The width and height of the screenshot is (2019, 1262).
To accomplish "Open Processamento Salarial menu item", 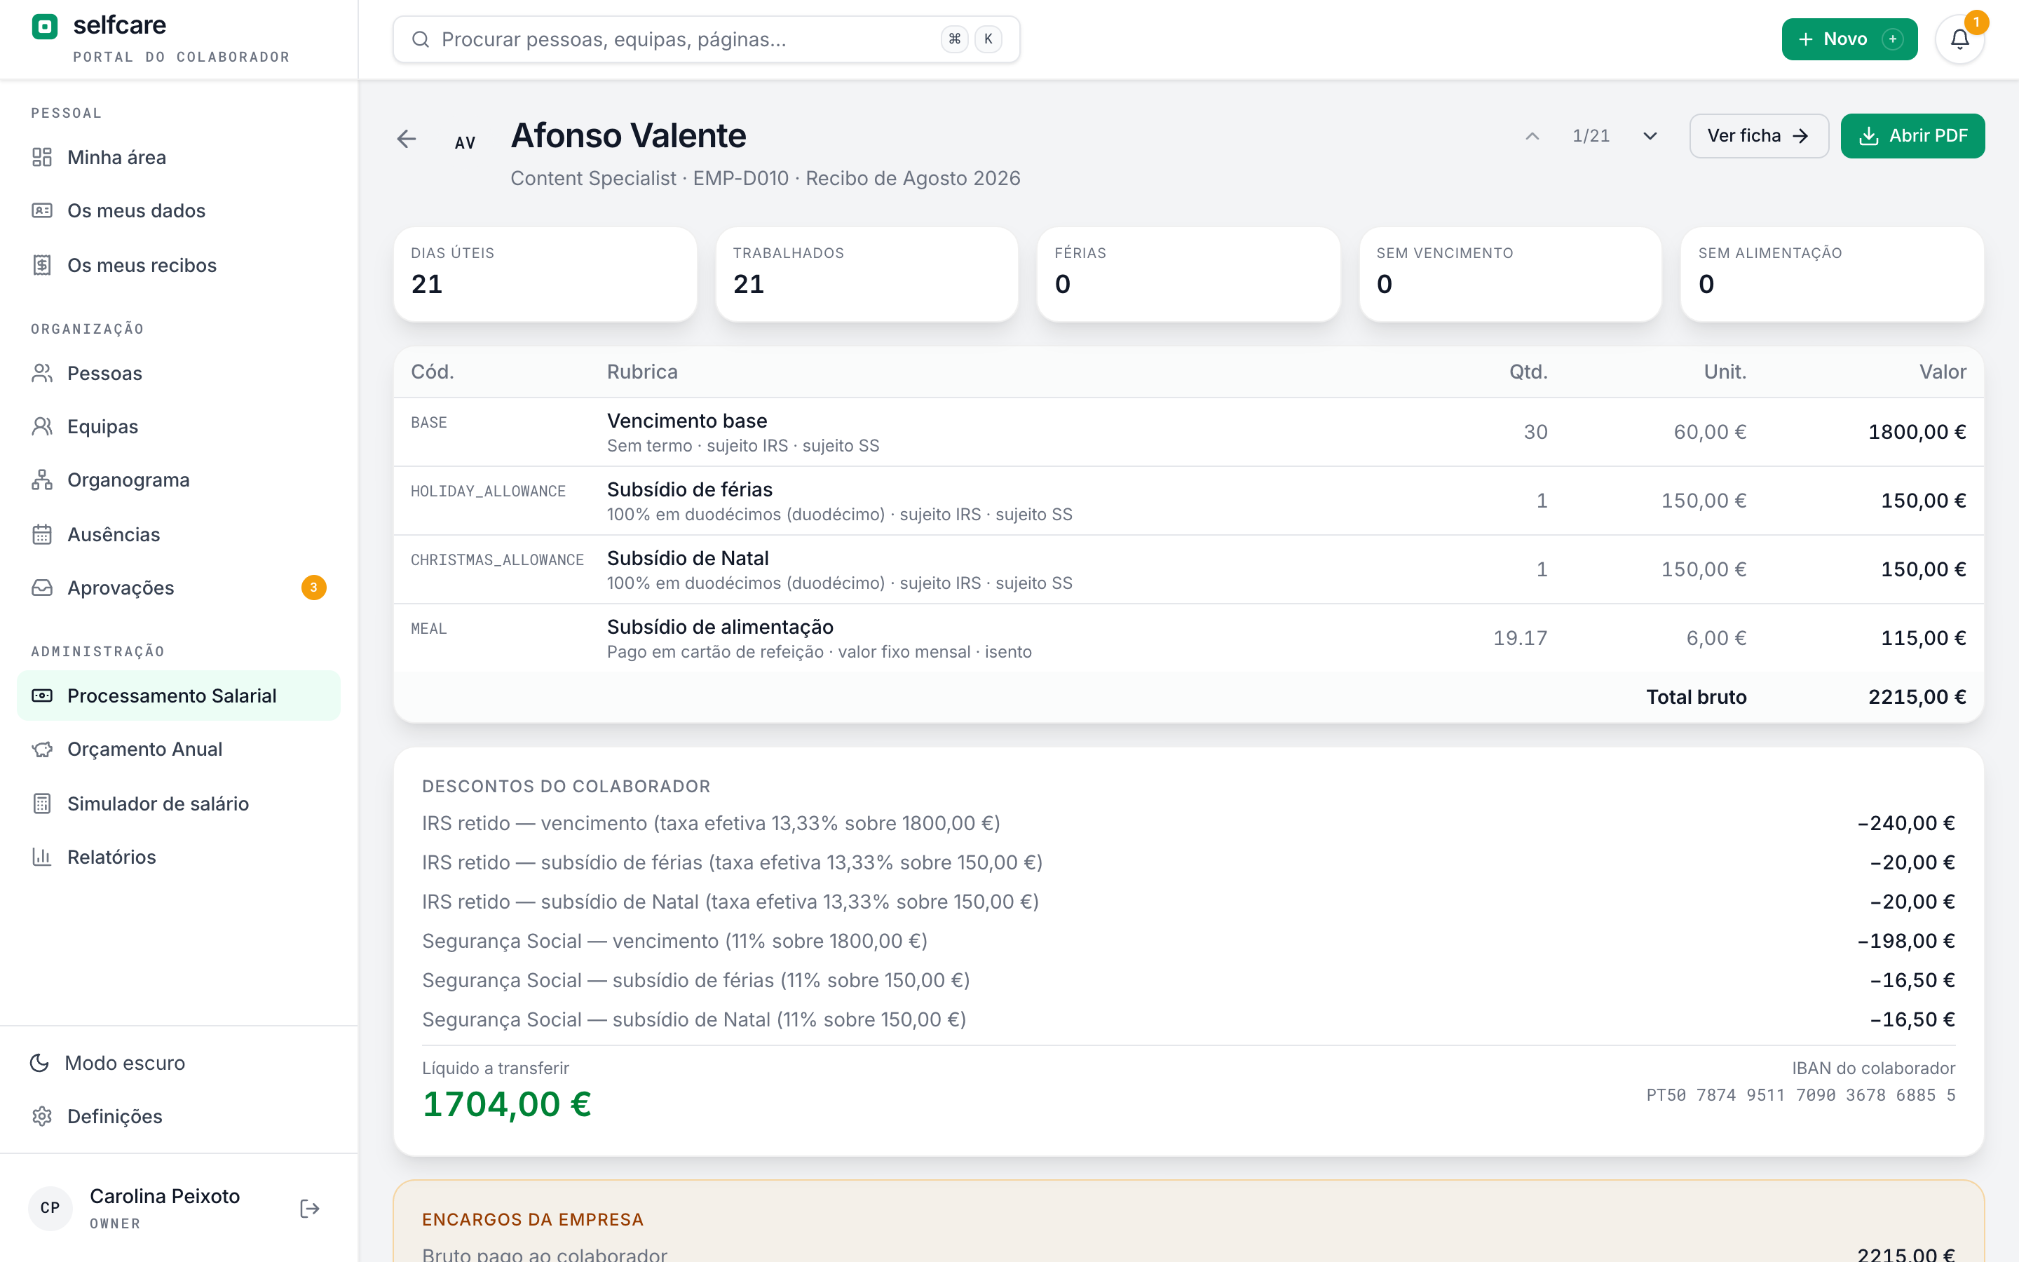I will coord(179,696).
